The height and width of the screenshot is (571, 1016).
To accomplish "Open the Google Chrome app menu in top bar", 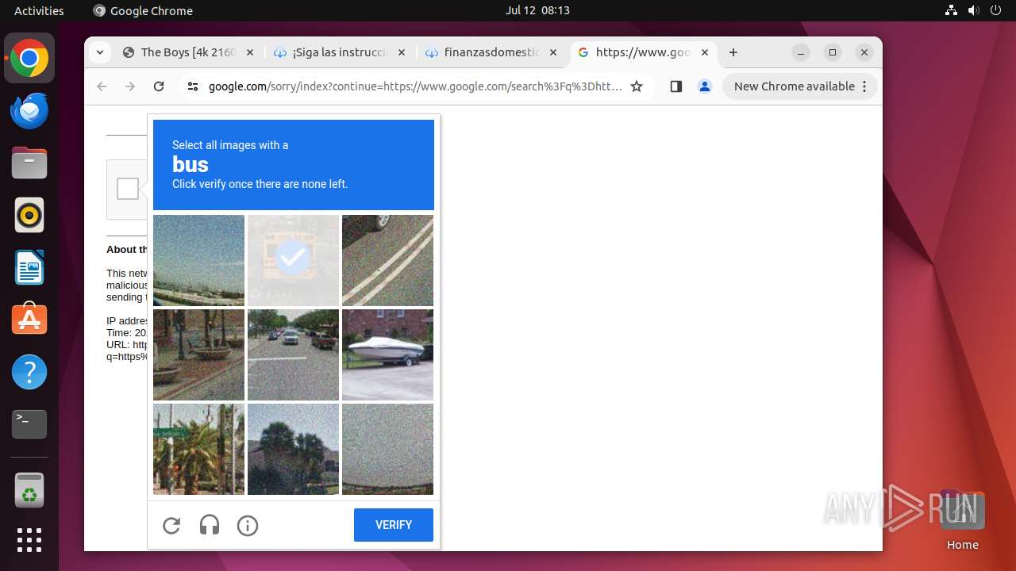I will 143,10.
